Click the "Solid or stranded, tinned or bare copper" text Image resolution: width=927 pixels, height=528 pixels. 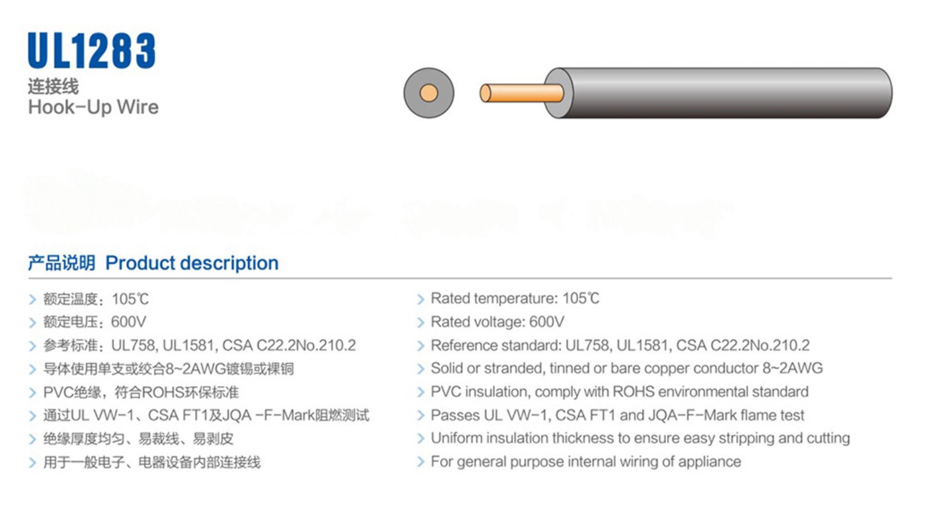(x=626, y=368)
